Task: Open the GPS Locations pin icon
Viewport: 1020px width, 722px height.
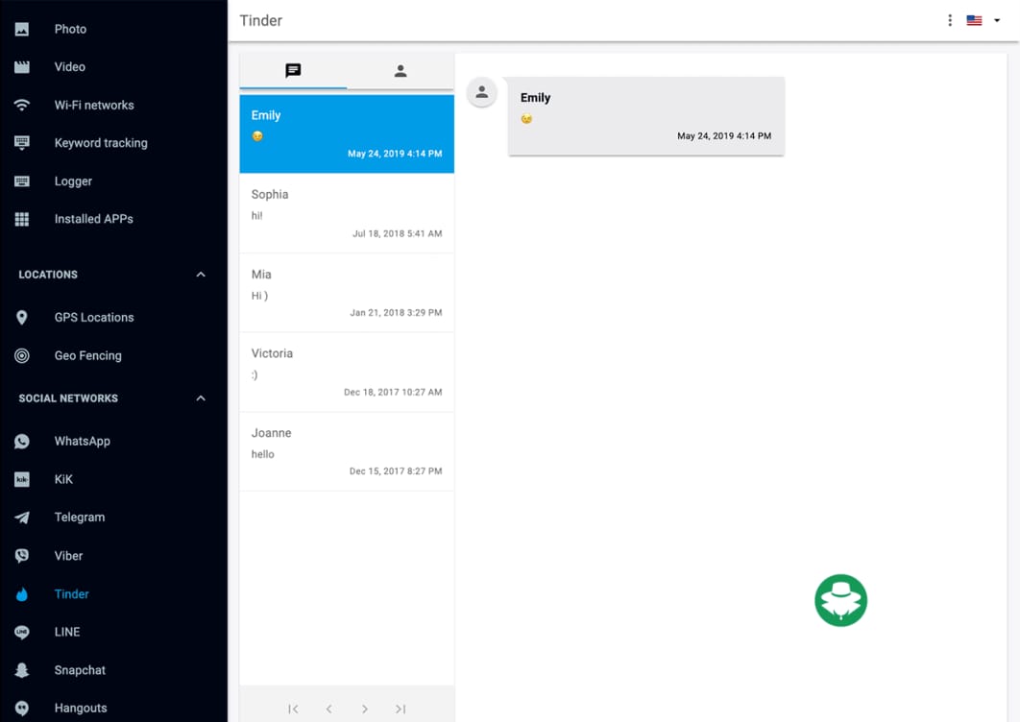Action: (x=21, y=317)
